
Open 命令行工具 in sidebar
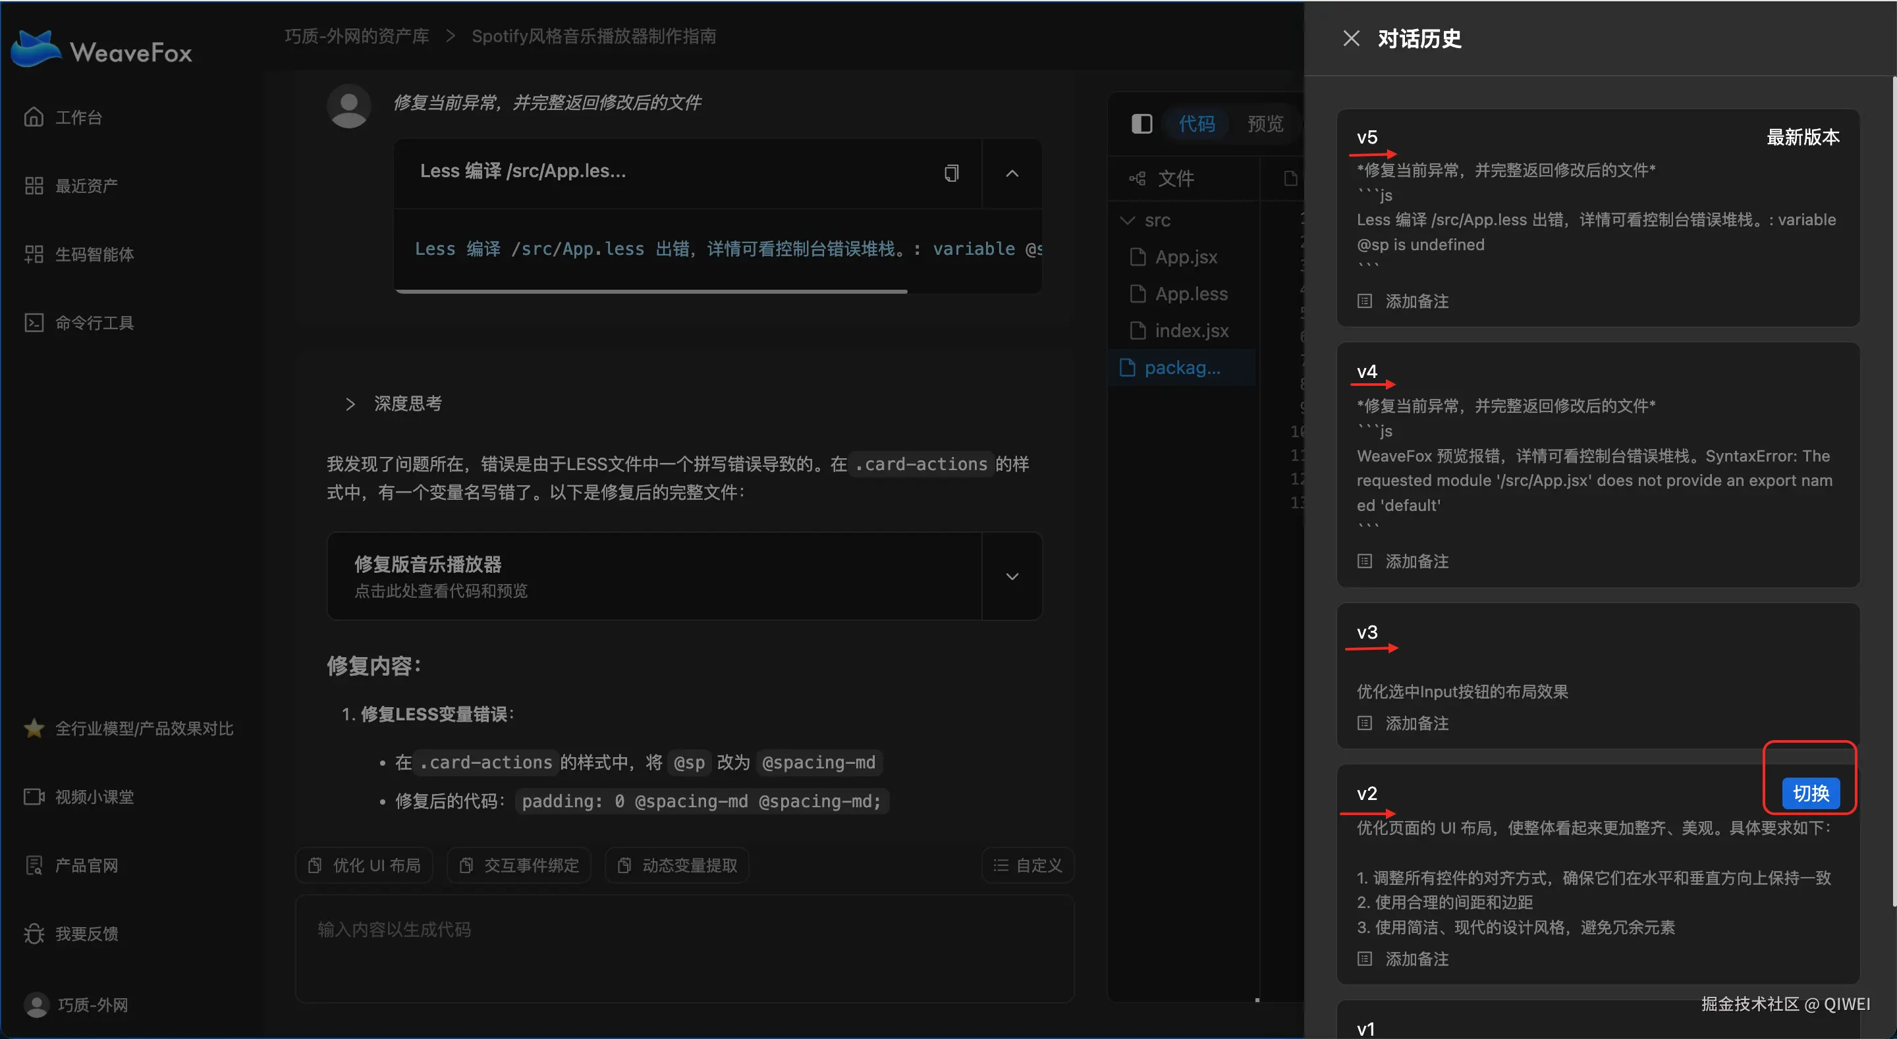(79, 323)
